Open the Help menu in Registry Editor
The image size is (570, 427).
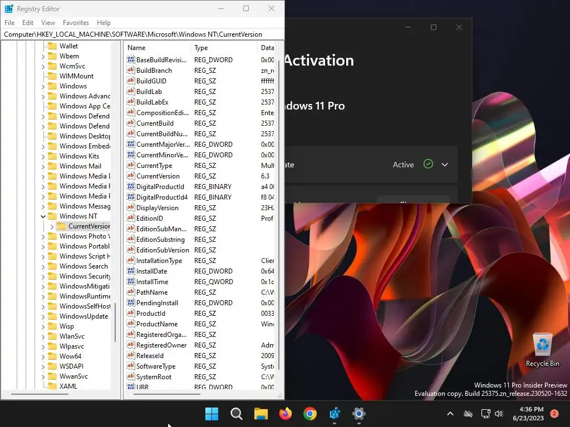(x=104, y=22)
